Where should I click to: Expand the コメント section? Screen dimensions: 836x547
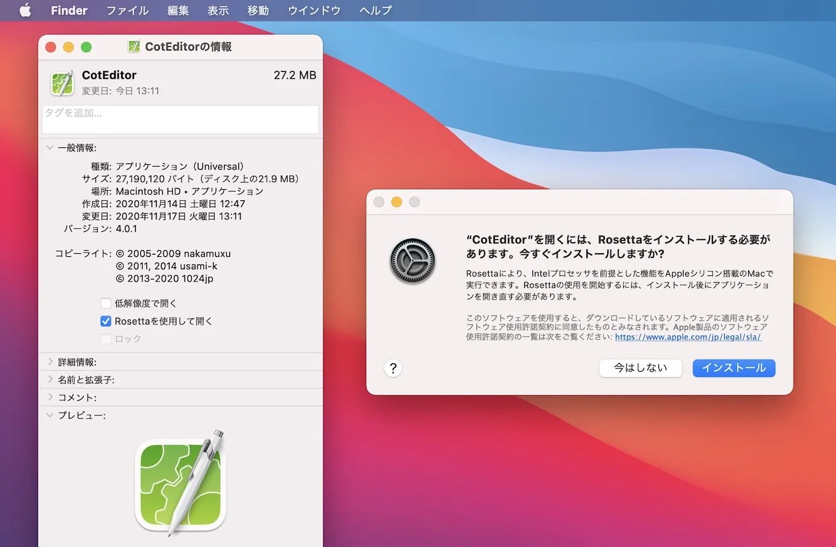tap(50, 397)
